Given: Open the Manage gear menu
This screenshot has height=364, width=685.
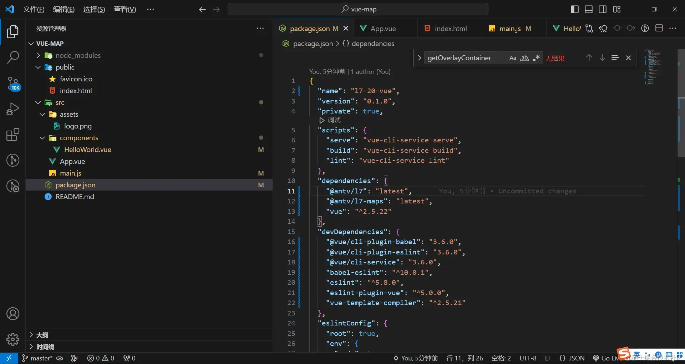Looking at the screenshot, I should (13, 339).
